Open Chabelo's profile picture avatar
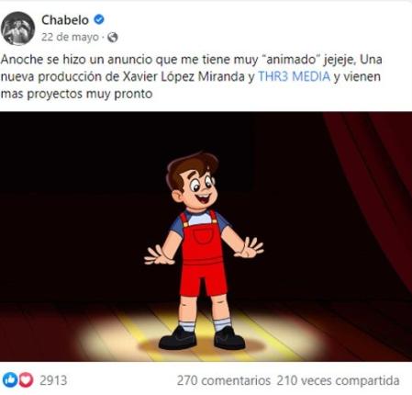This screenshot has width=412, height=395. 17,28
